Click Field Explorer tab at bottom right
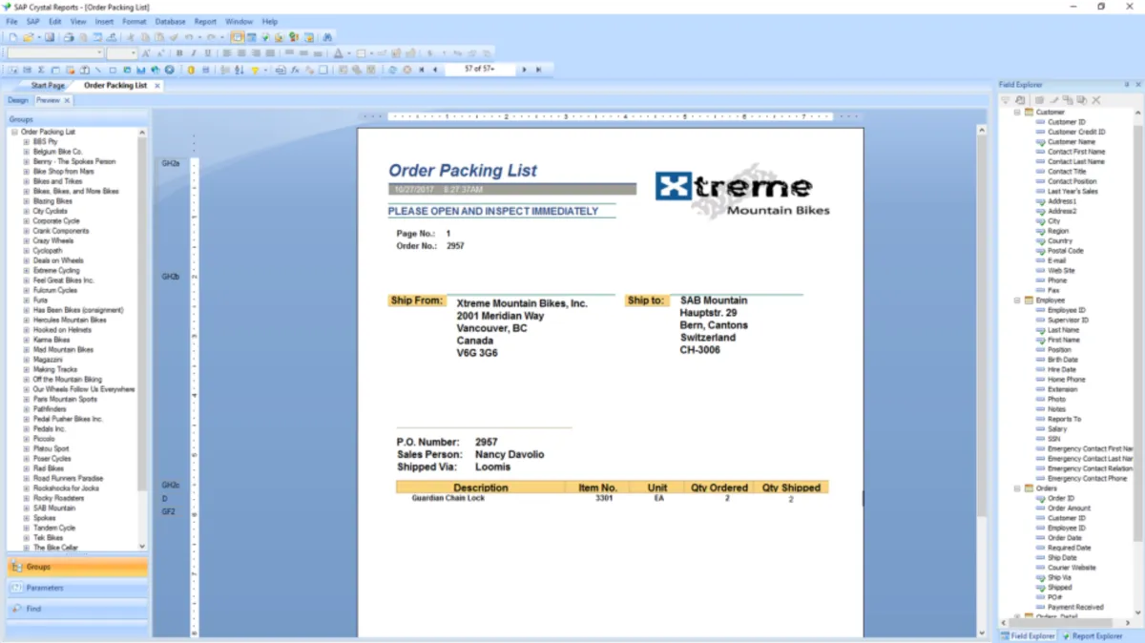This screenshot has height=643, width=1145. pos(1028,635)
